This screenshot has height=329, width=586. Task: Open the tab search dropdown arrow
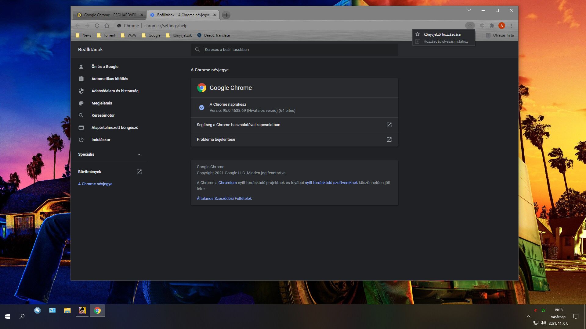469,10
